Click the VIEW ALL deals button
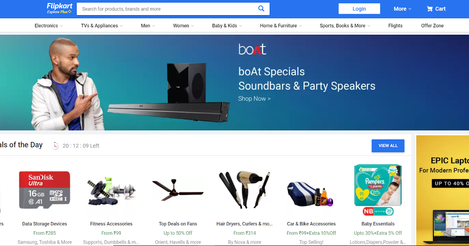The width and height of the screenshot is (469, 246). pos(388,146)
